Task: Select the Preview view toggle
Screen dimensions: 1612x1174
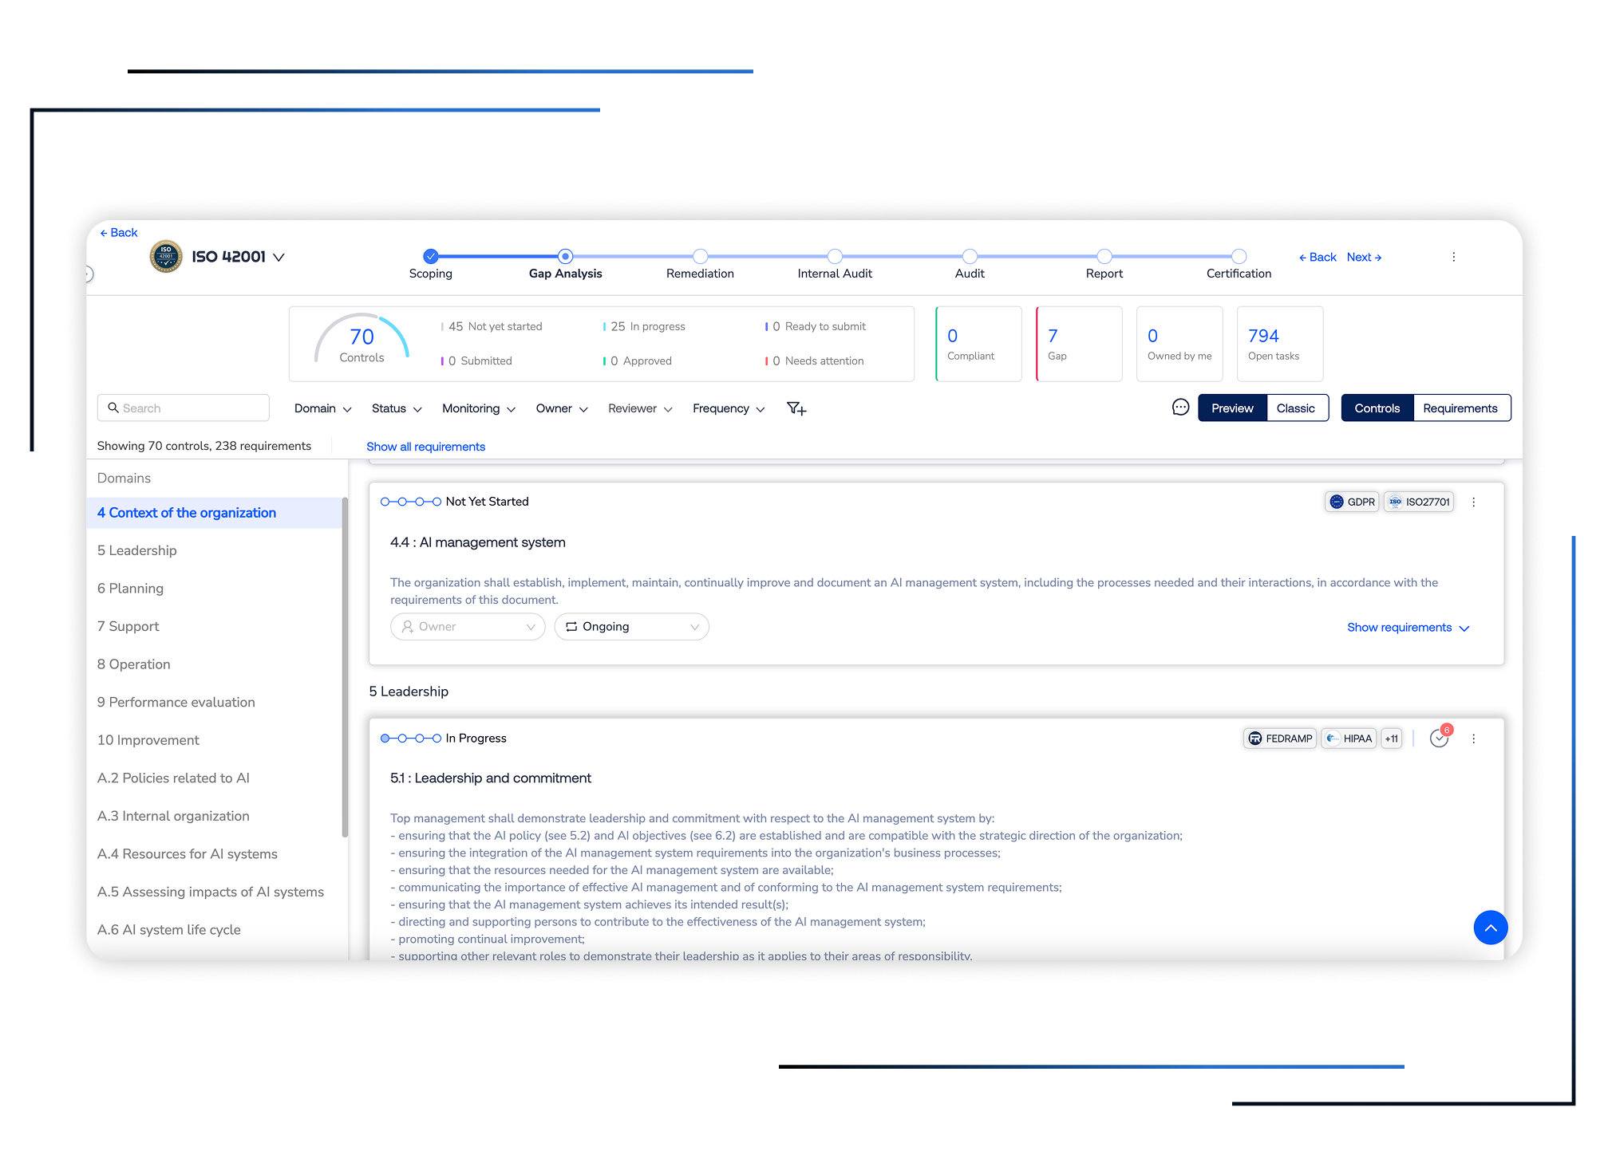Action: point(1231,408)
